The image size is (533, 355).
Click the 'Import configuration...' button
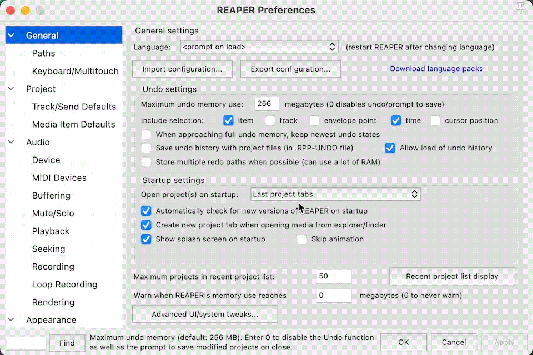[x=182, y=69]
